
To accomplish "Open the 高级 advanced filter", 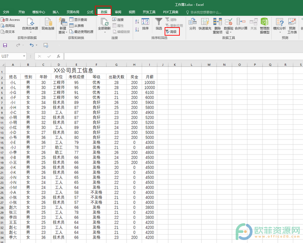I will [171, 32].
